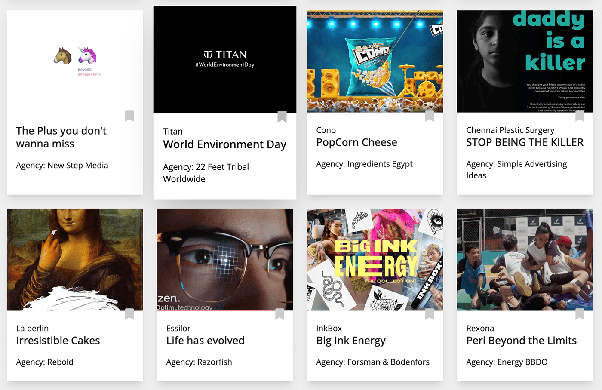
Task: Open the World Environment Day title link
Action: 224,144
